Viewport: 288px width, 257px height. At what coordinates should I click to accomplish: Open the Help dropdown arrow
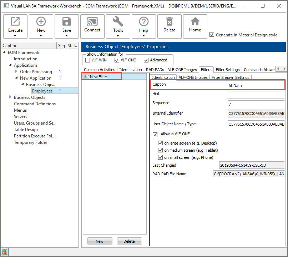pos(143,36)
